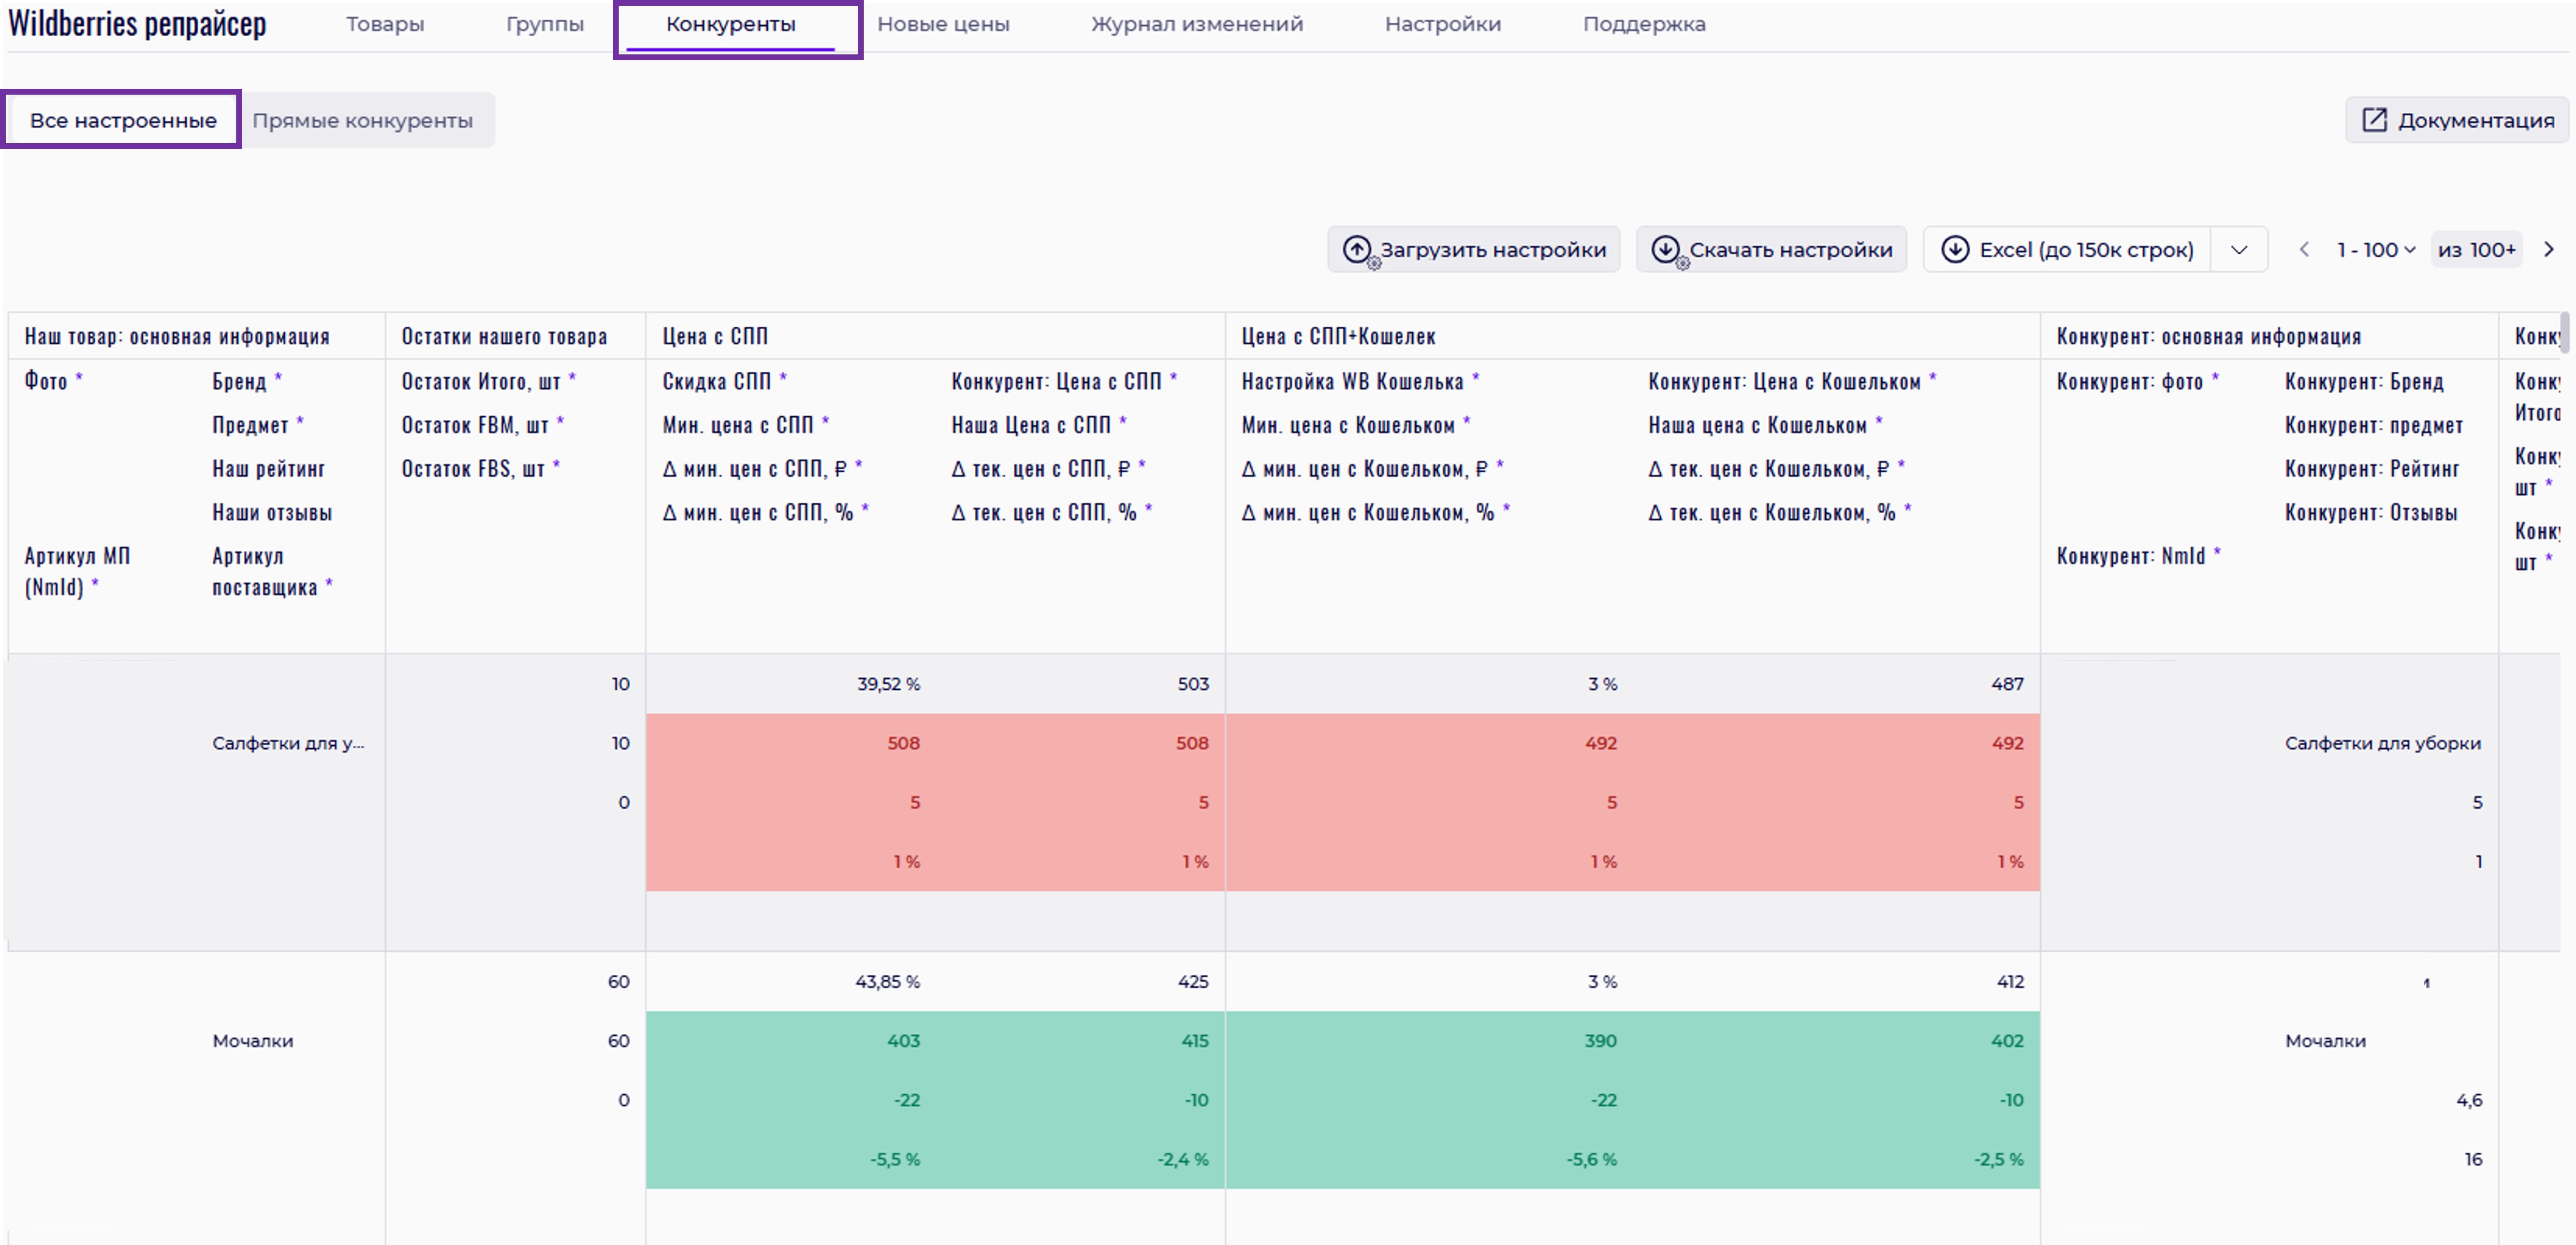Open the Новые цены tab
This screenshot has width=2576, height=1245.
(943, 24)
